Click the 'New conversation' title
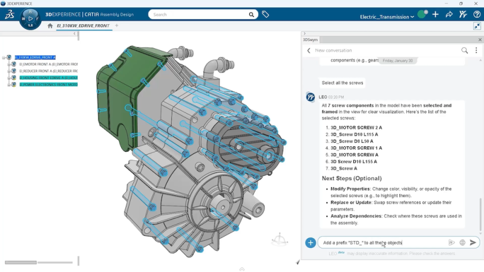 click(333, 50)
